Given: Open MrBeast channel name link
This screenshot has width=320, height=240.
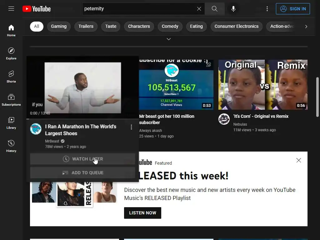Looking at the screenshot, I should [x=52, y=141].
